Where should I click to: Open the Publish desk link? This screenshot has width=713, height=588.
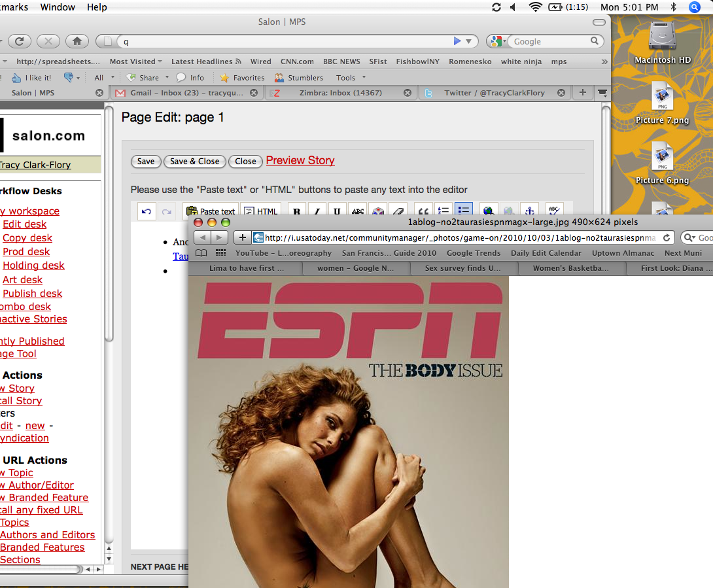32,293
